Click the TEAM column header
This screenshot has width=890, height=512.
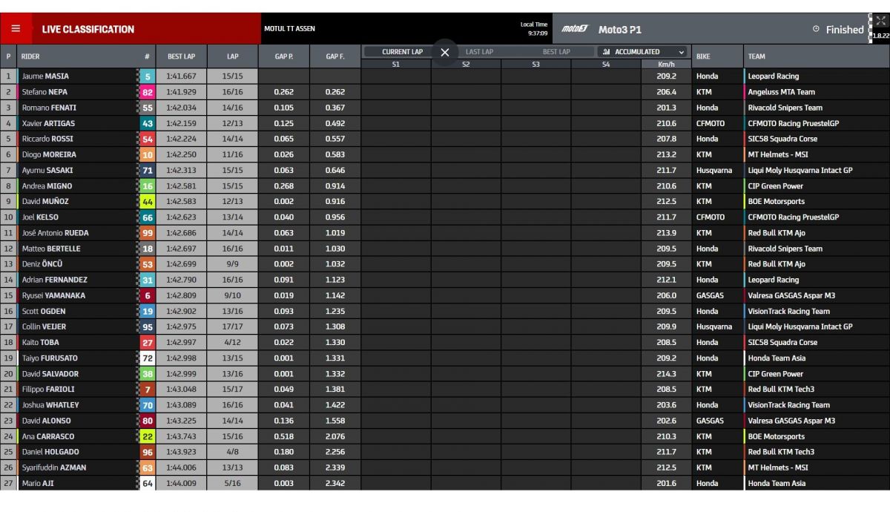[756, 56]
